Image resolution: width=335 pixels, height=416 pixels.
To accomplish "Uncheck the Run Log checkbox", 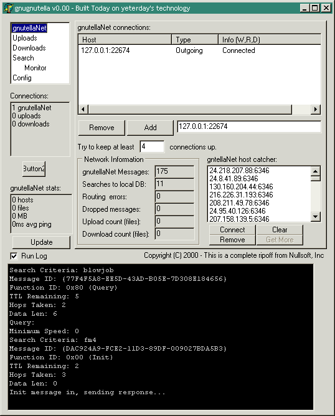I will click(14, 256).
